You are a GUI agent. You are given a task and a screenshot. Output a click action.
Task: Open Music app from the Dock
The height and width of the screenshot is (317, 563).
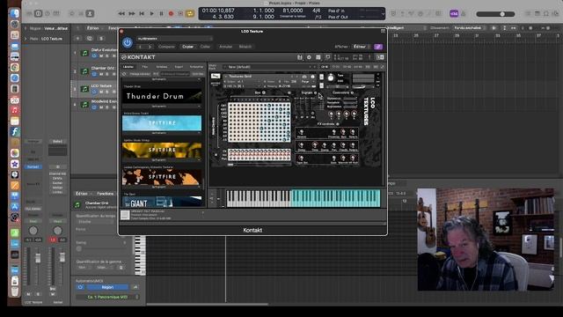point(15,110)
